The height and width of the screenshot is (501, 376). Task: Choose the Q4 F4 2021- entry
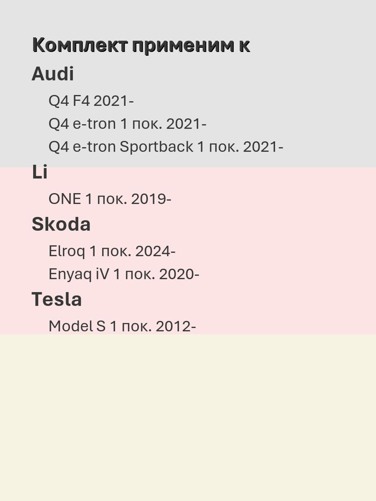click(x=91, y=101)
